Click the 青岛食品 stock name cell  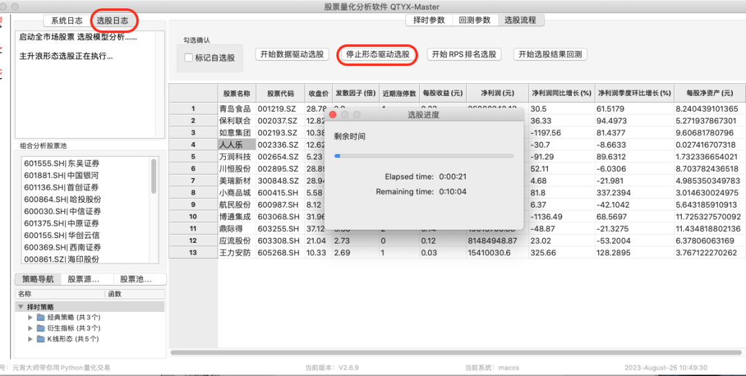[x=237, y=109]
